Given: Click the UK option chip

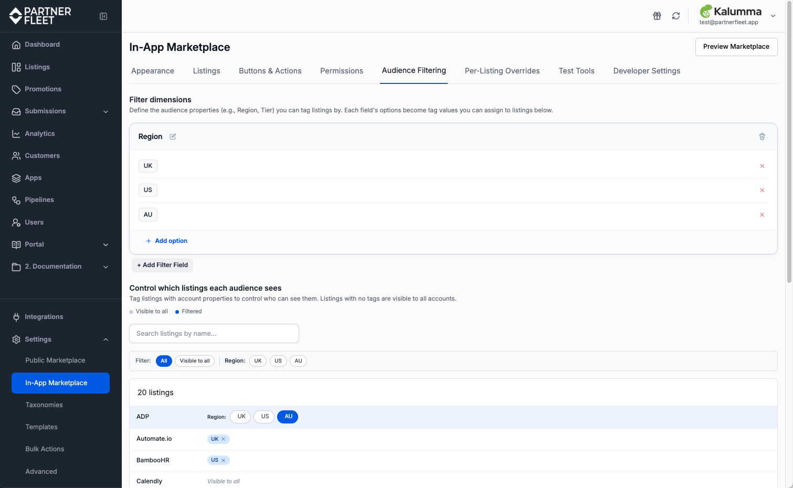Looking at the screenshot, I should [x=148, y=166].
